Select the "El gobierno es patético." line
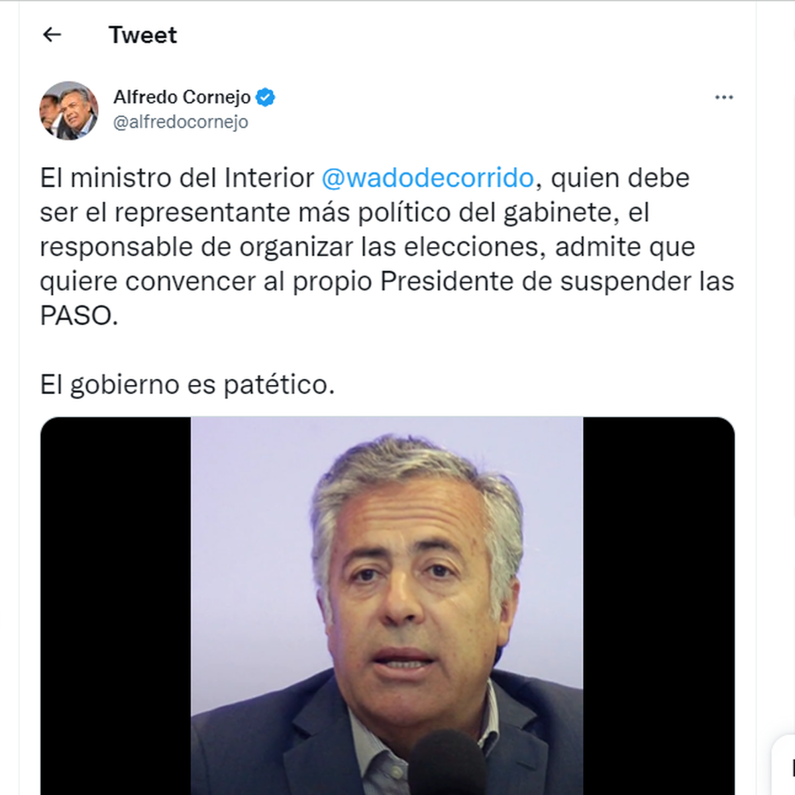Image resolution: width=795 pixels, height=795 pixels. coord(187,384)
